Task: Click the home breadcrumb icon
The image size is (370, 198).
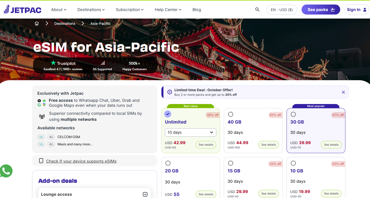Action: click(37, 24)
